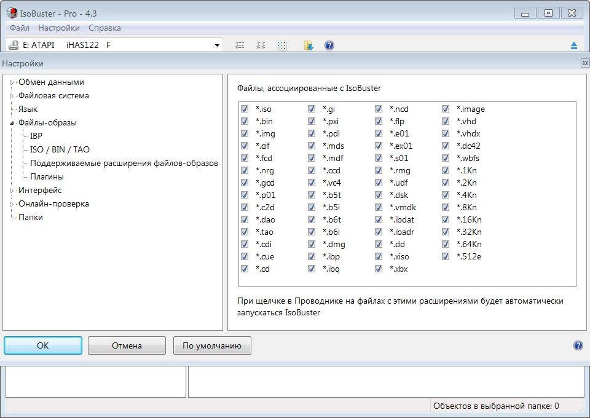
Task: Select Папки in the settings tree
Action: (31, 217)
